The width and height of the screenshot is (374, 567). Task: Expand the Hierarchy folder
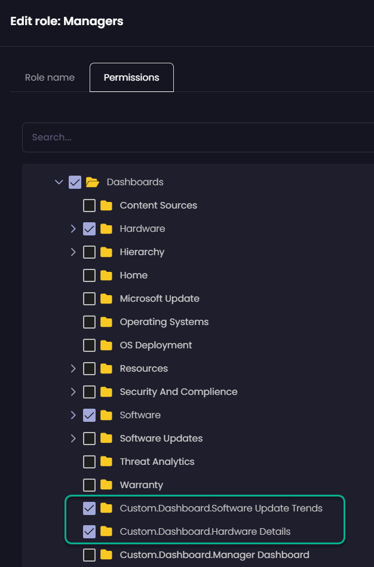pyautogui.click(x=73, y=252)
